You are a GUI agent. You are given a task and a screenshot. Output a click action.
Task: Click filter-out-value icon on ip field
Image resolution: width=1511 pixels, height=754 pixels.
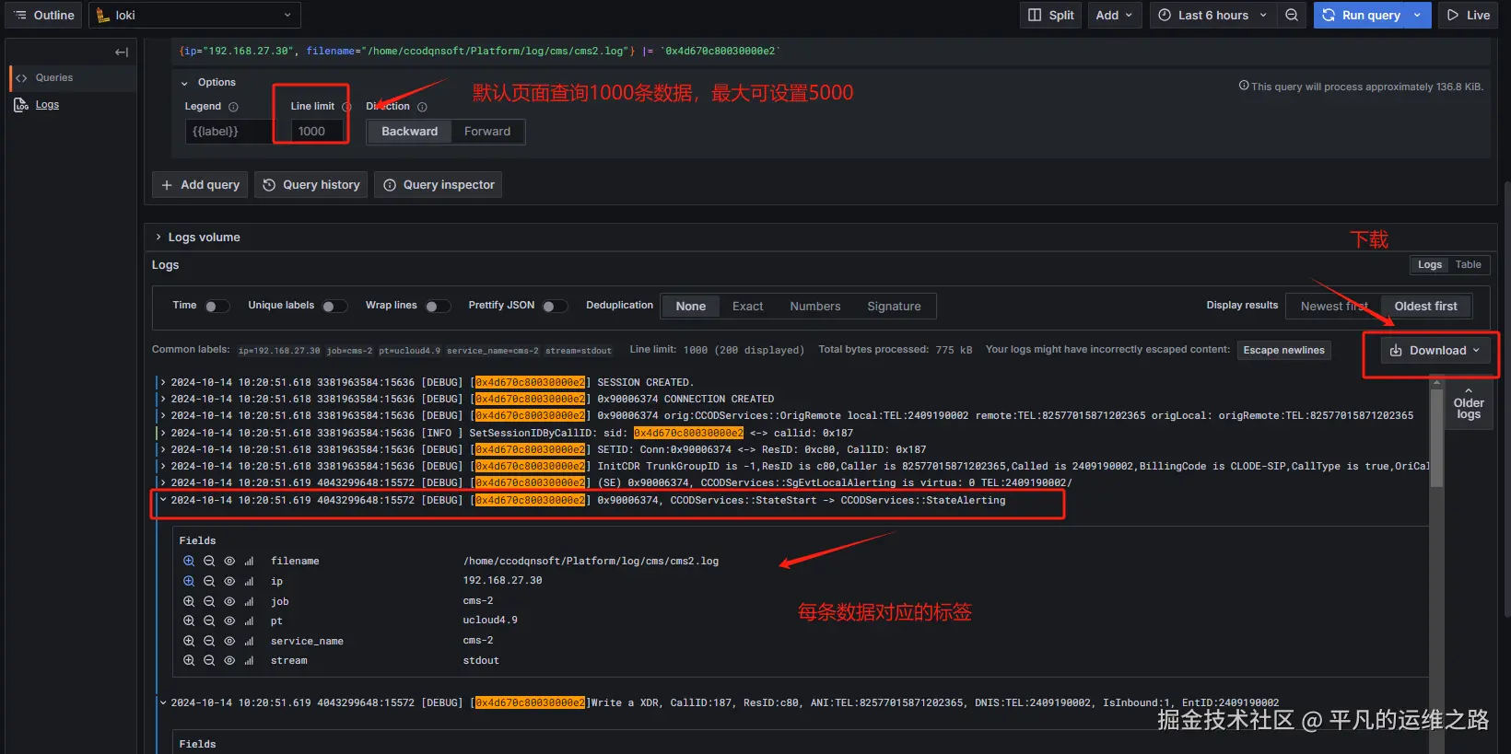(209, 582)
